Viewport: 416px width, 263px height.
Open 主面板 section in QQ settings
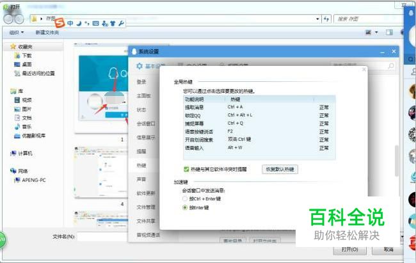(x=143, y=96)
